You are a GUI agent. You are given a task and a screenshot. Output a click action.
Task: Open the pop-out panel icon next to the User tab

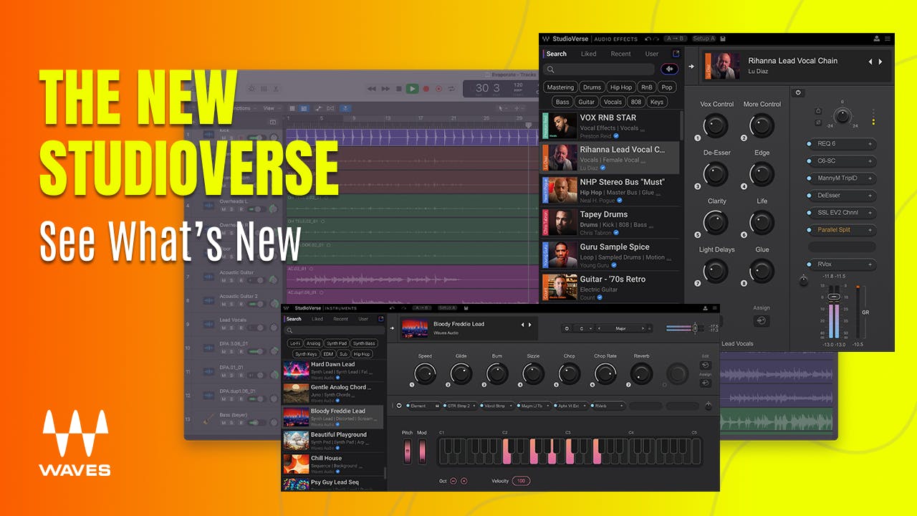click(x=676, y=54)
